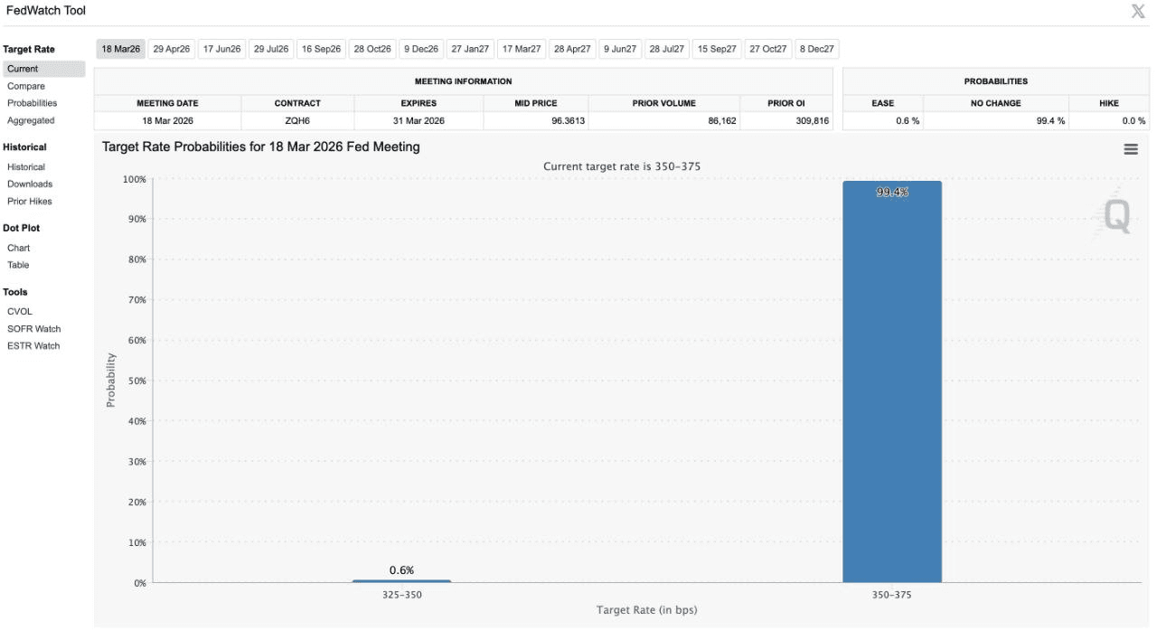Launch the CVOL tool

click(20, 311)
